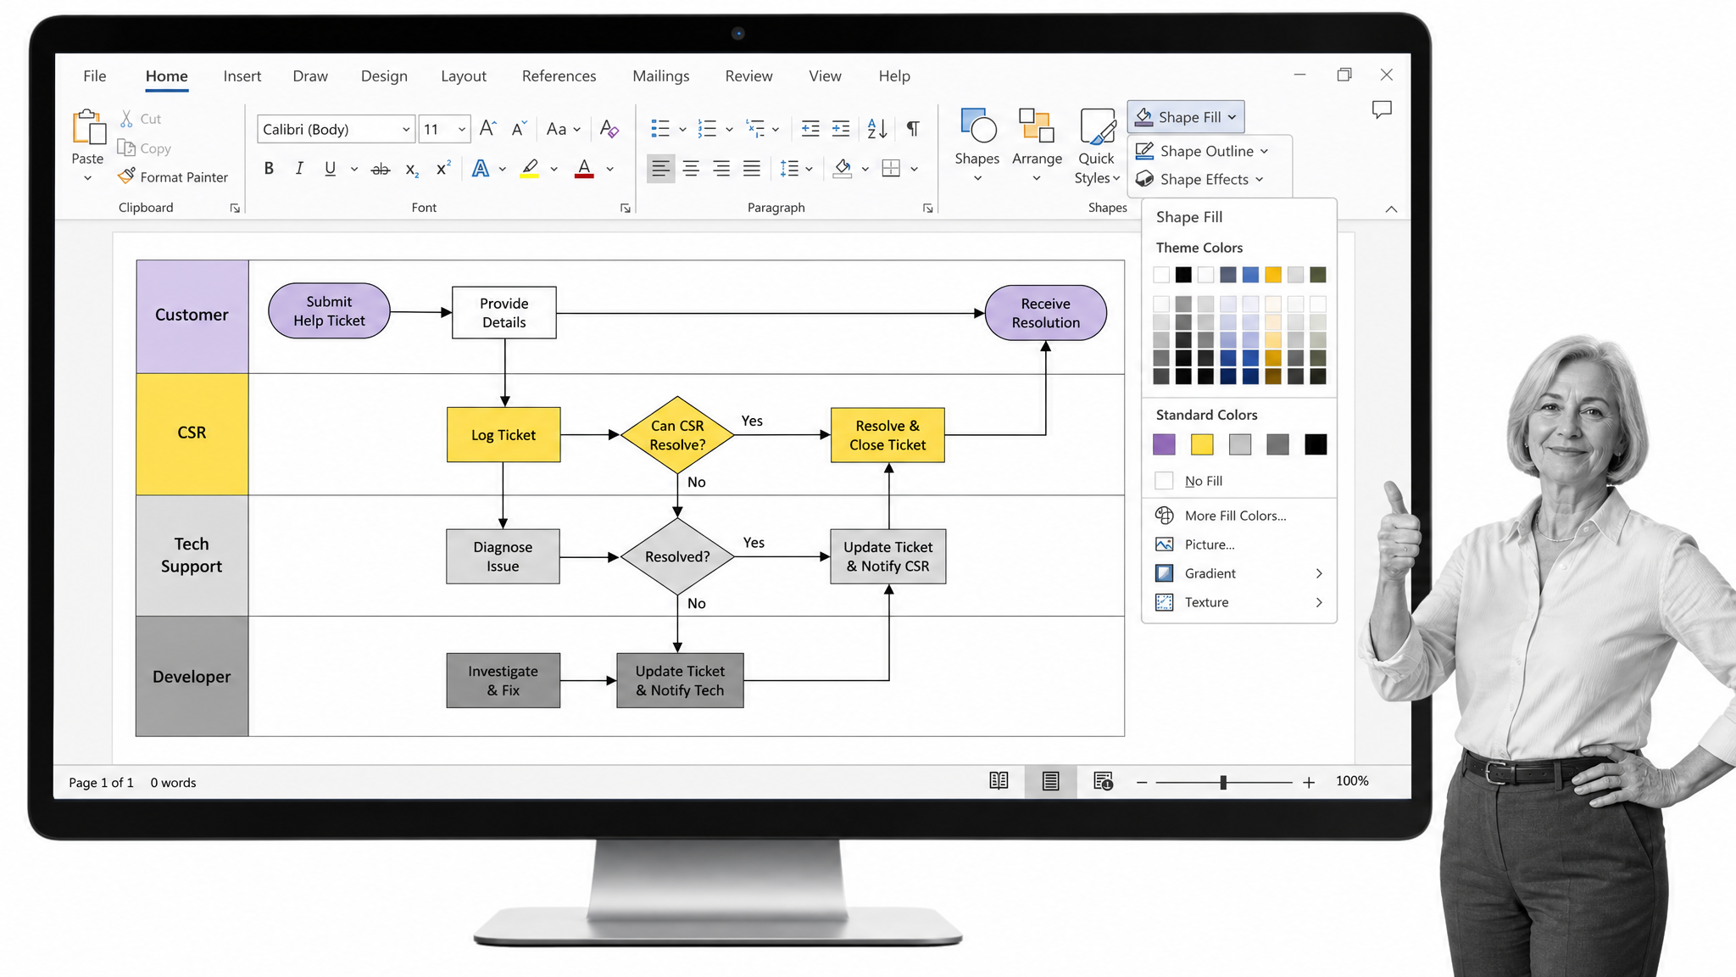Viewport: 1736px width, 977px height.
Task: Shrink font size with smaller A icon
Action: tap(519, 129)
